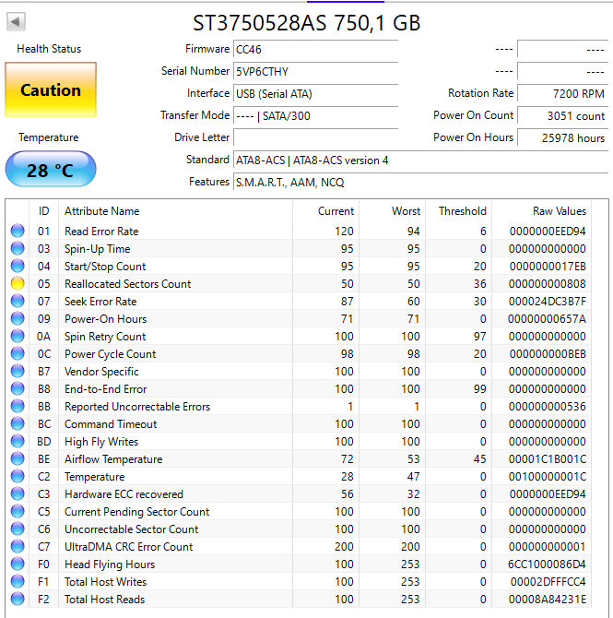Select the Serial Number field 5VP6CTHY
The image size is (613, 618).
[315, 71]
